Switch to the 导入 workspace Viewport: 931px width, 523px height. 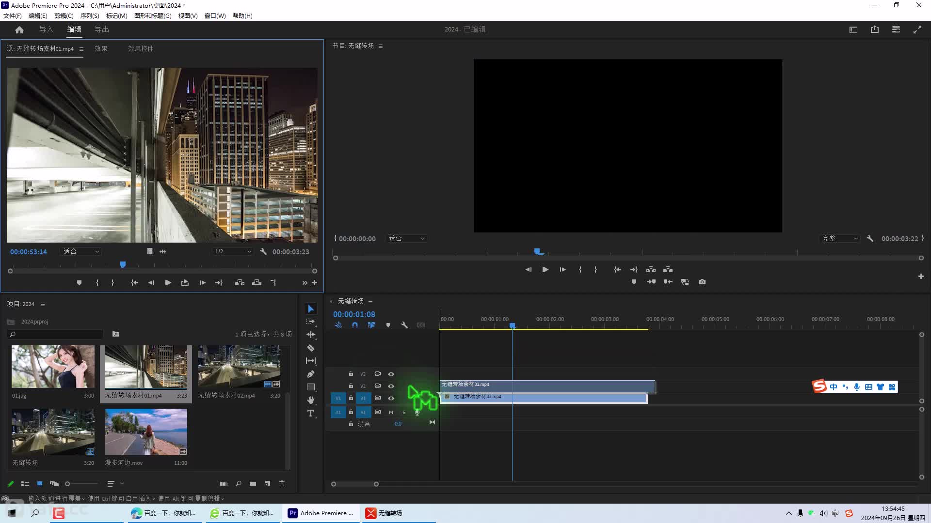tap(46, 30)
